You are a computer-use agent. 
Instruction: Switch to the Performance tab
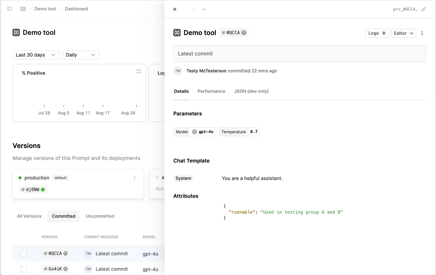point(211,91)
